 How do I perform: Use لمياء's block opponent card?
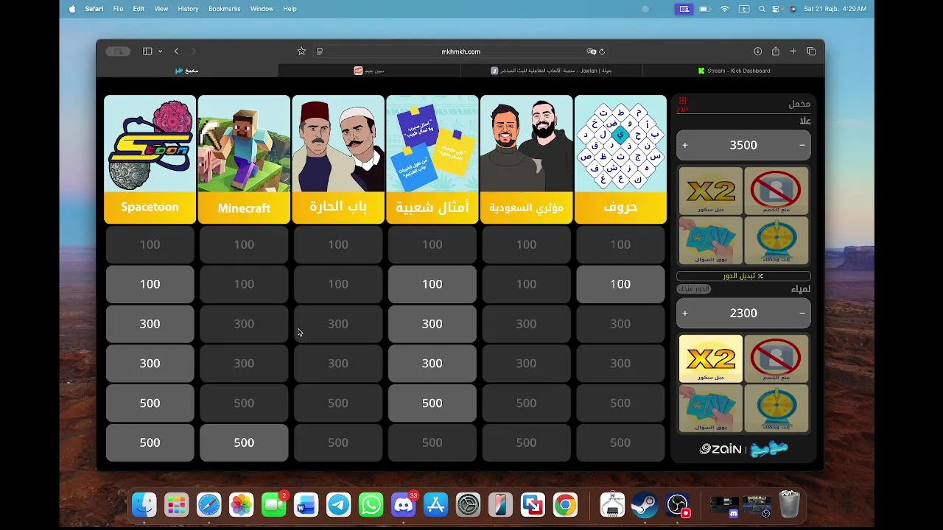tap(776, 358)
